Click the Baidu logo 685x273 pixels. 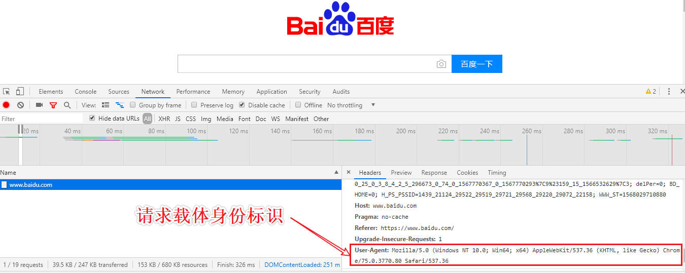[340, 20]
